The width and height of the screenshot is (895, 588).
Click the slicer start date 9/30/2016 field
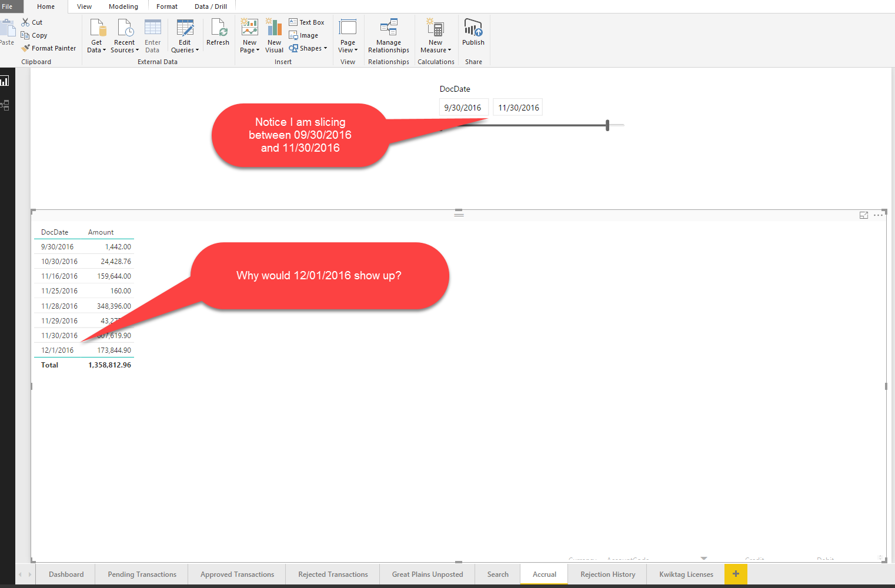pos(463,108)
